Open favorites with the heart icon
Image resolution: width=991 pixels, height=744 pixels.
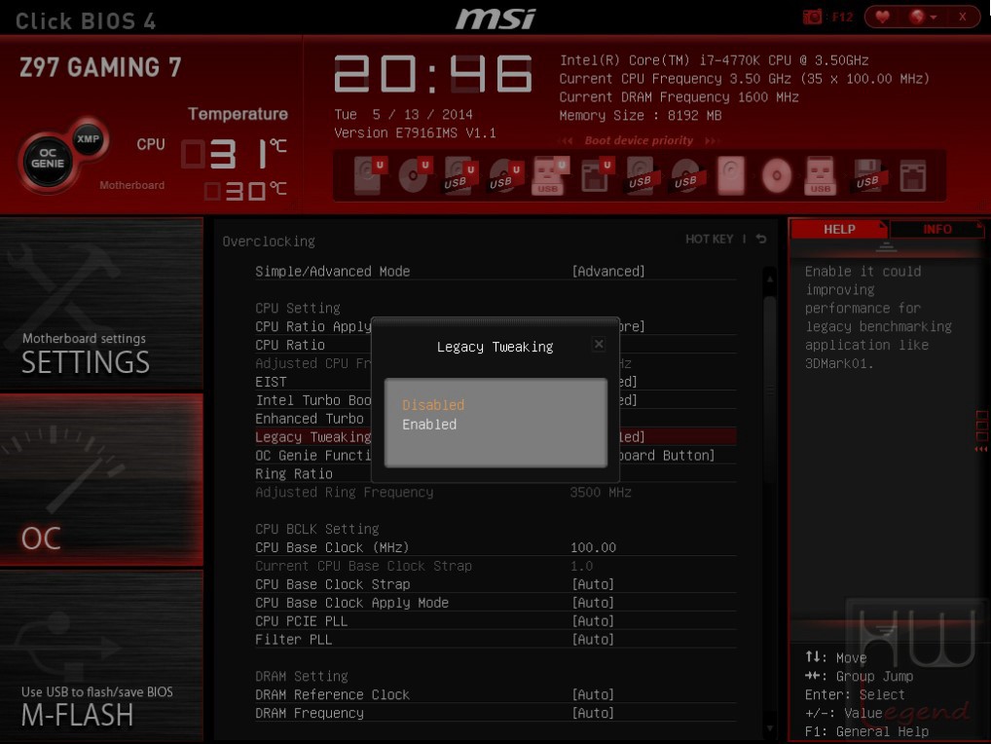pyautogui.click(x=882, y=18)
